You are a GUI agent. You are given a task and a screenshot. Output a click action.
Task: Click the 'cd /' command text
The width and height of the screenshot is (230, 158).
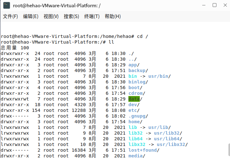click(142, 36)
